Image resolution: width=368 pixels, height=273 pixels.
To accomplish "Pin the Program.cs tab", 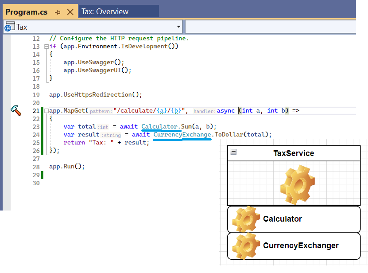I will [x=58, y=12].
